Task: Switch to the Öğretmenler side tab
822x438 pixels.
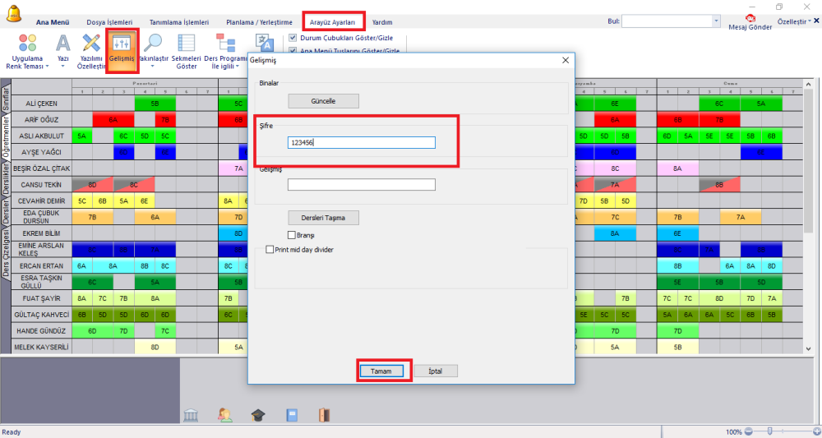Action: coord(6,136)
